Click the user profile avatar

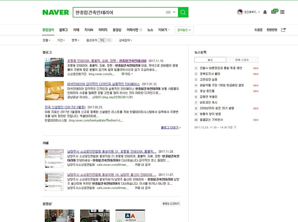pyautogui.click(x=240, y=12)
